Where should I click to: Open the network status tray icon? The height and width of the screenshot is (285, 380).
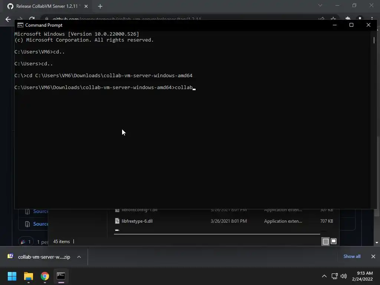(x=334, y=276)
